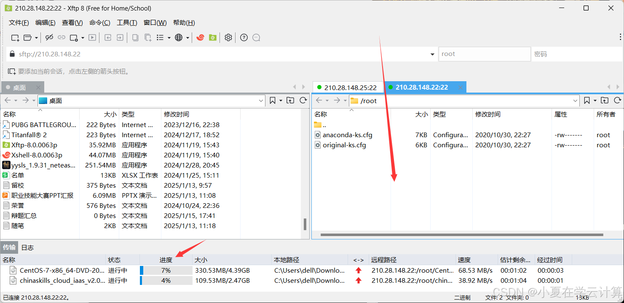Close the 210.28.148.22:22 tab
624x303 pixels.
[460, 88]
